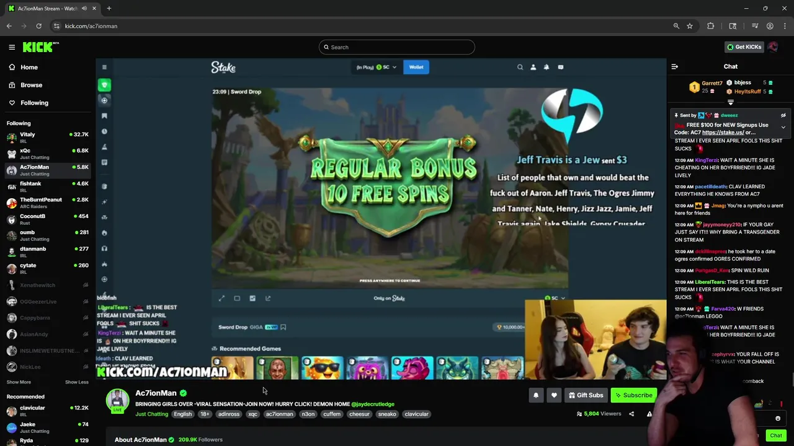Viewport: 794px width, 446px height.
Task: Expand the chat leaderboard chevron
Action: click(x=730, y=102)
